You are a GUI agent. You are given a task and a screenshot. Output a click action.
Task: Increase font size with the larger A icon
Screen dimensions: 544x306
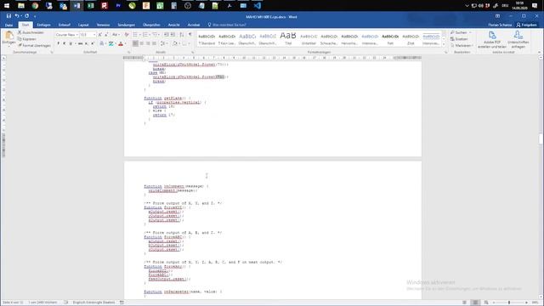tap(100, 35)
